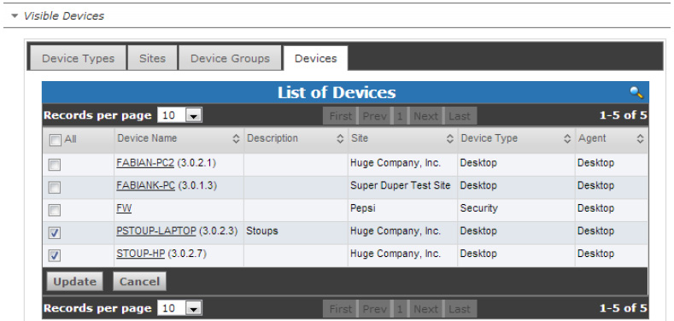Click Huge Company, Inc. in STOUP-HP row
The width and height of the screenshot is (674, 321).
coord(396,254)
